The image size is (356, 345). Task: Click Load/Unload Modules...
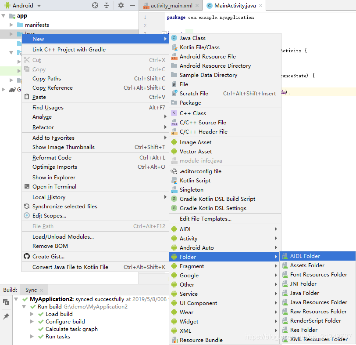pos(96,237)
